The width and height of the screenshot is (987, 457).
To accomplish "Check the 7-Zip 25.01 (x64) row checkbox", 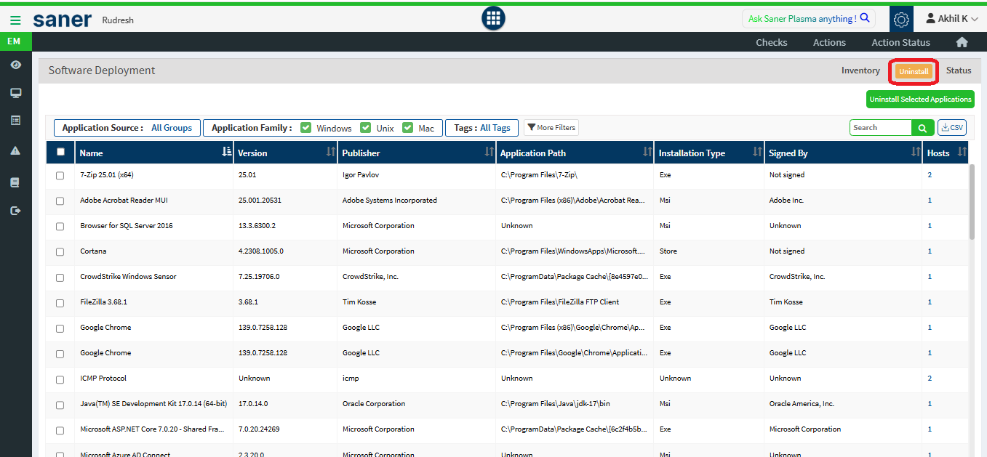I will (60, 175).
